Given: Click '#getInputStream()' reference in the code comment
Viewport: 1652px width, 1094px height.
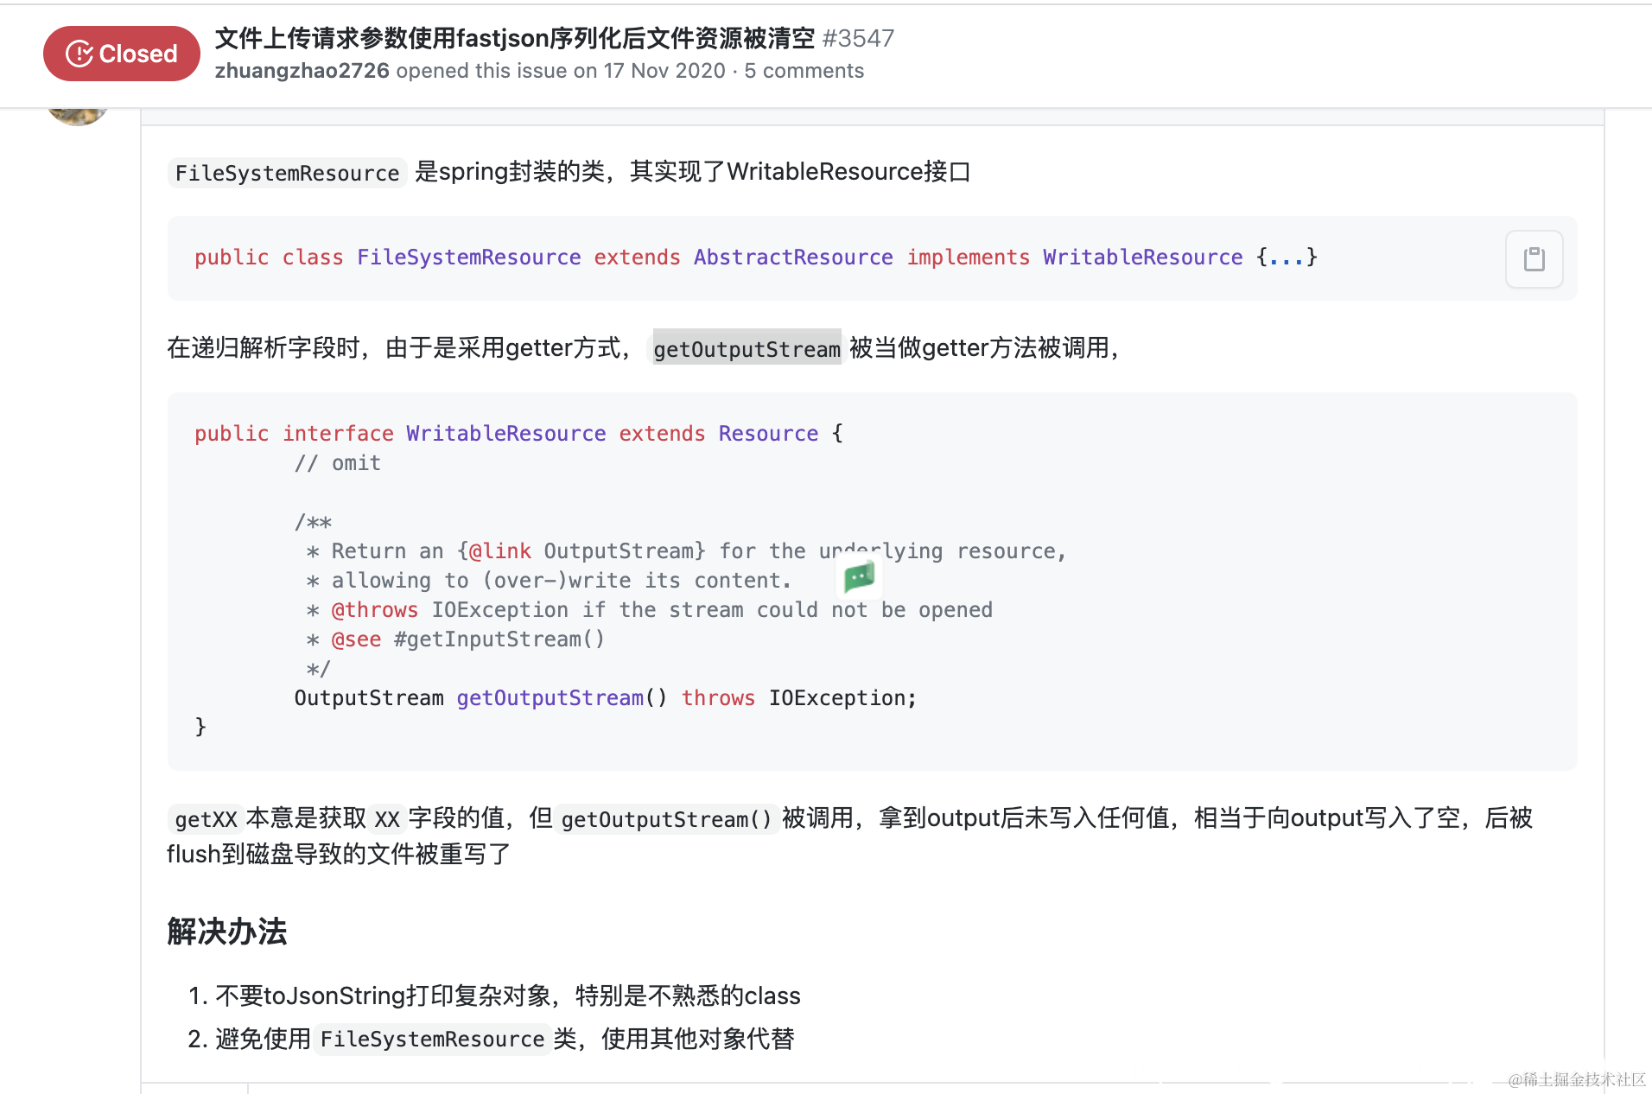Looking at the screenshot, I should [x=499, y=639].
